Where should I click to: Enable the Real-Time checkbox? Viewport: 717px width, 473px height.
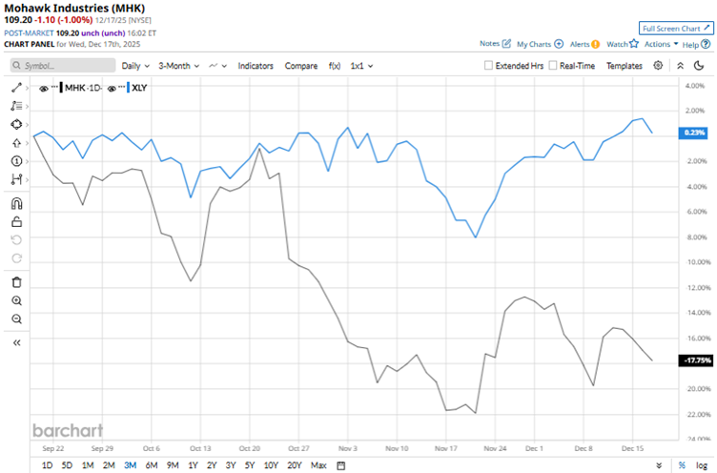(553, 66)
